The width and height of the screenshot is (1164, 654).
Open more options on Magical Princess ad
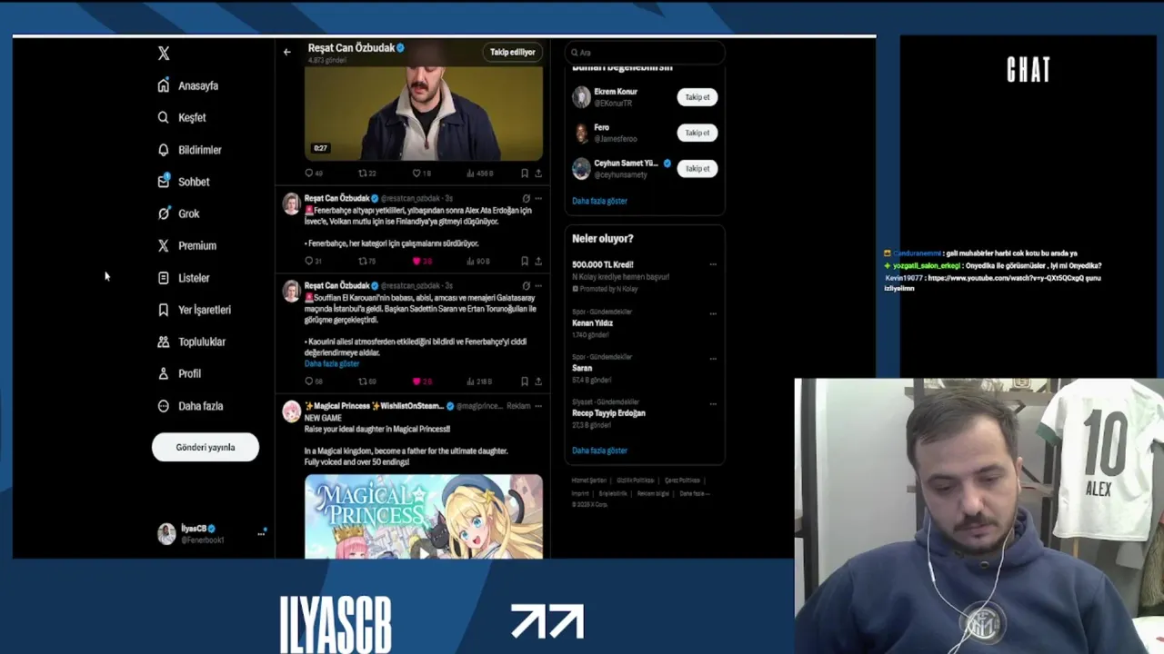[538, 406]
